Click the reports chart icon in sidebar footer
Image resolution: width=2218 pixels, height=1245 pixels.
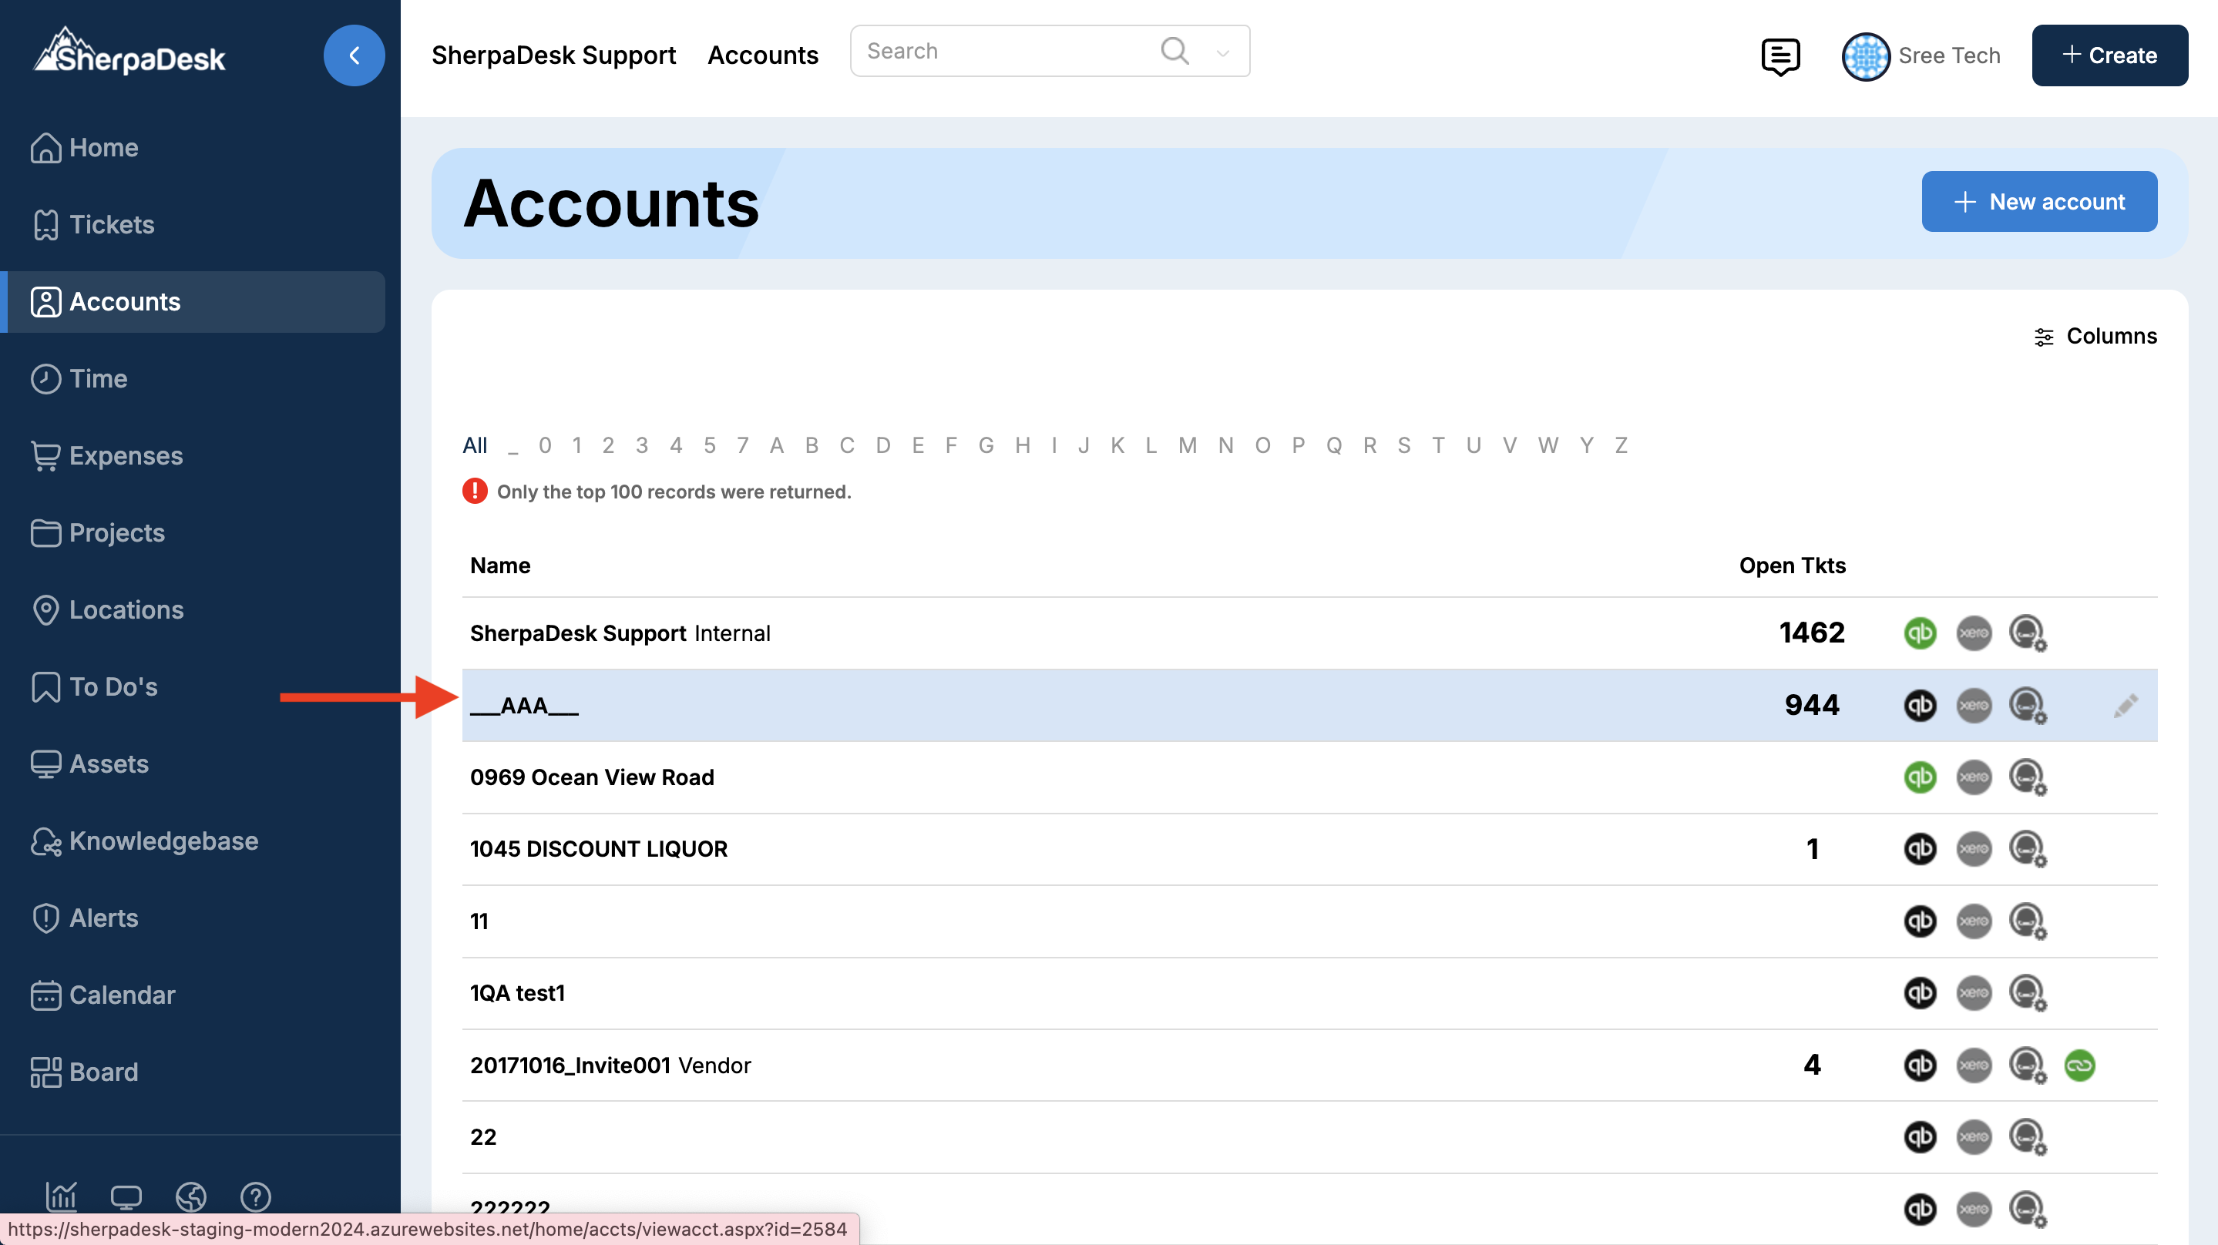(x=61, y=1196)
